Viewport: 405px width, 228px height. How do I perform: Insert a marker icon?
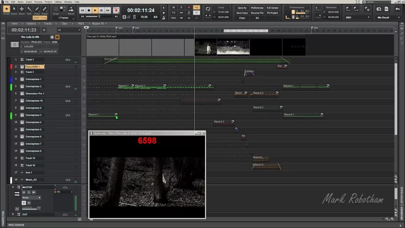click(367, 9)
